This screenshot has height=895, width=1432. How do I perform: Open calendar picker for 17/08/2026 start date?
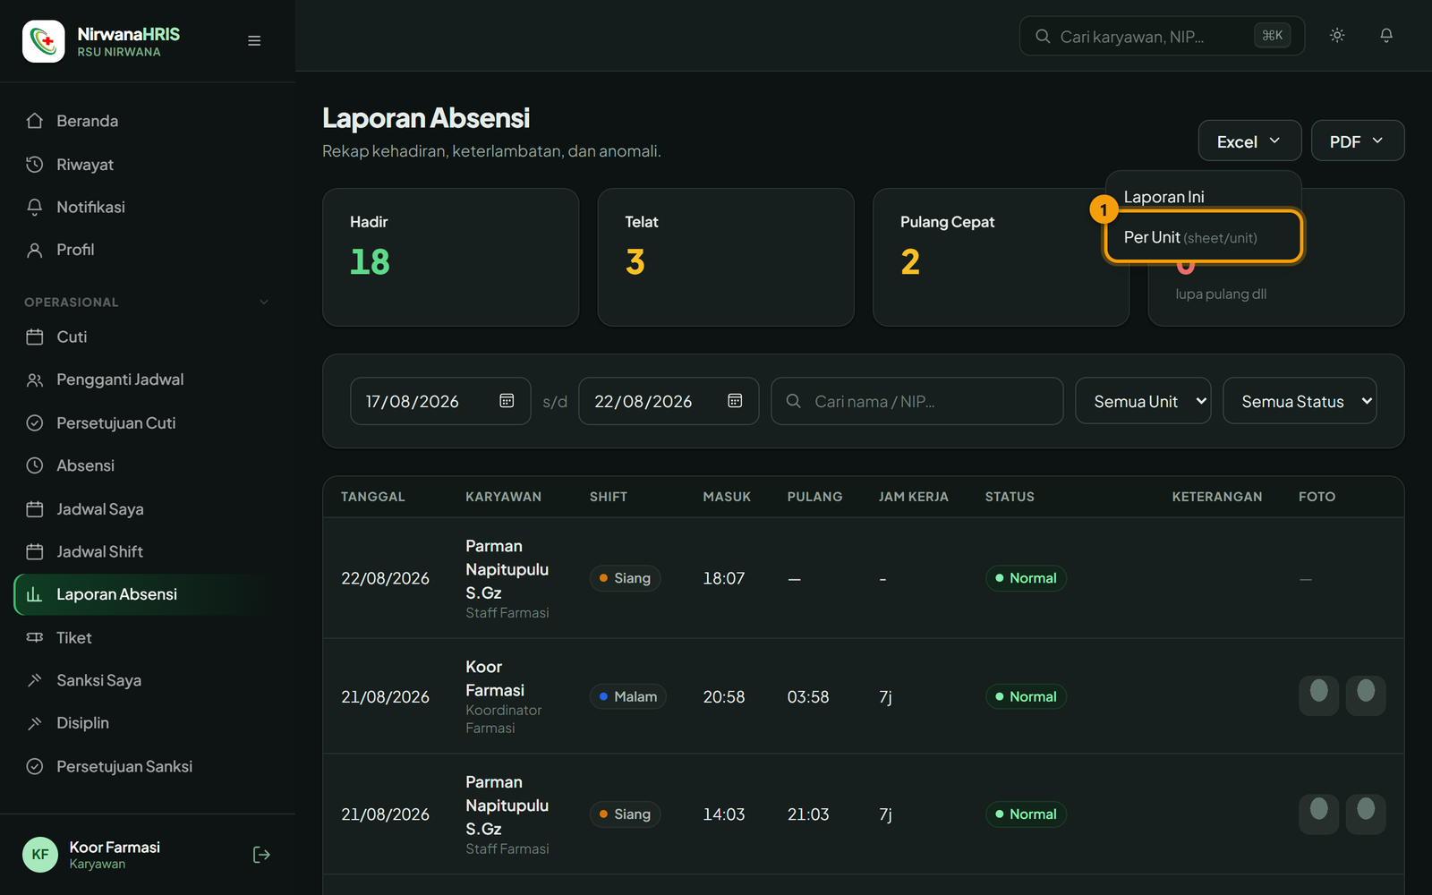507,401
